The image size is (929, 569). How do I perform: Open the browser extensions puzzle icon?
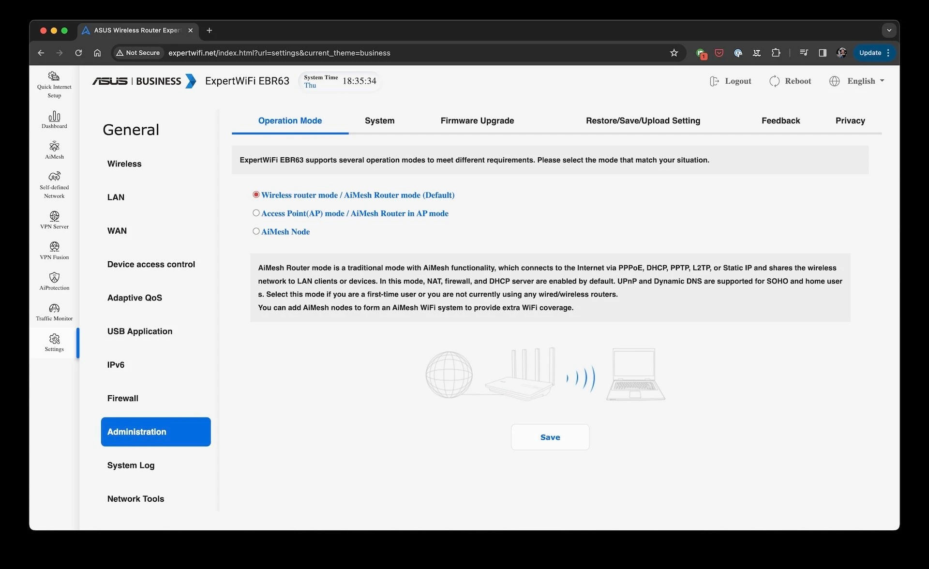point(776,53)
